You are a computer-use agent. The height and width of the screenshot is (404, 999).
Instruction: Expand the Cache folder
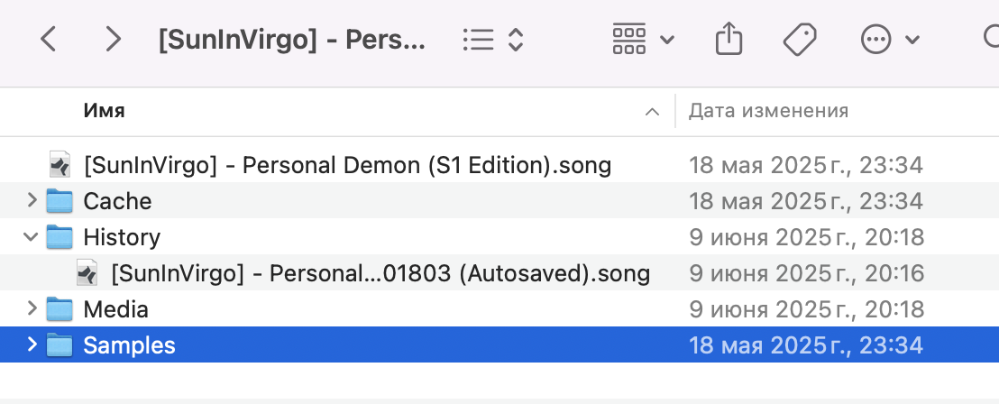pyautogui.click(x=32, y=201)
